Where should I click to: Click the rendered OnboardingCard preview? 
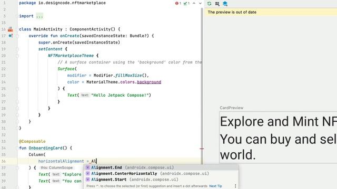click(278, 137)
